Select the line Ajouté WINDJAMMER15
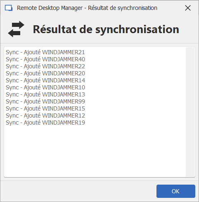199x202 pixels. 45,108
